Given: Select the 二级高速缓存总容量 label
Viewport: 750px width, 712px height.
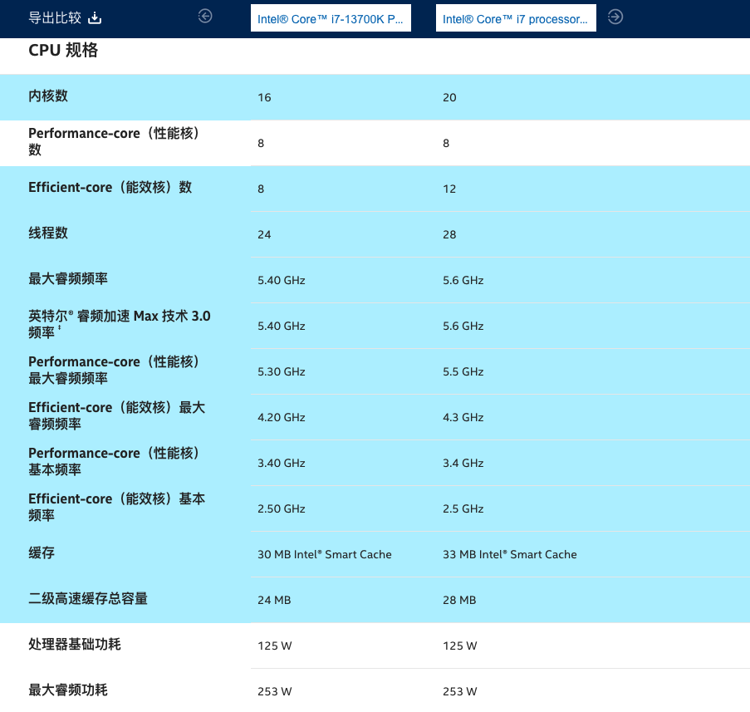Looking at the screenshot, I should 88,599.
